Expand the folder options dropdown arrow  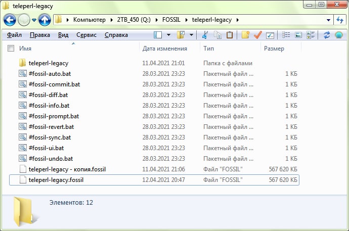pos(191,35)
